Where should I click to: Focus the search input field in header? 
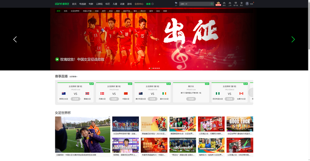[x=195, y=4]
